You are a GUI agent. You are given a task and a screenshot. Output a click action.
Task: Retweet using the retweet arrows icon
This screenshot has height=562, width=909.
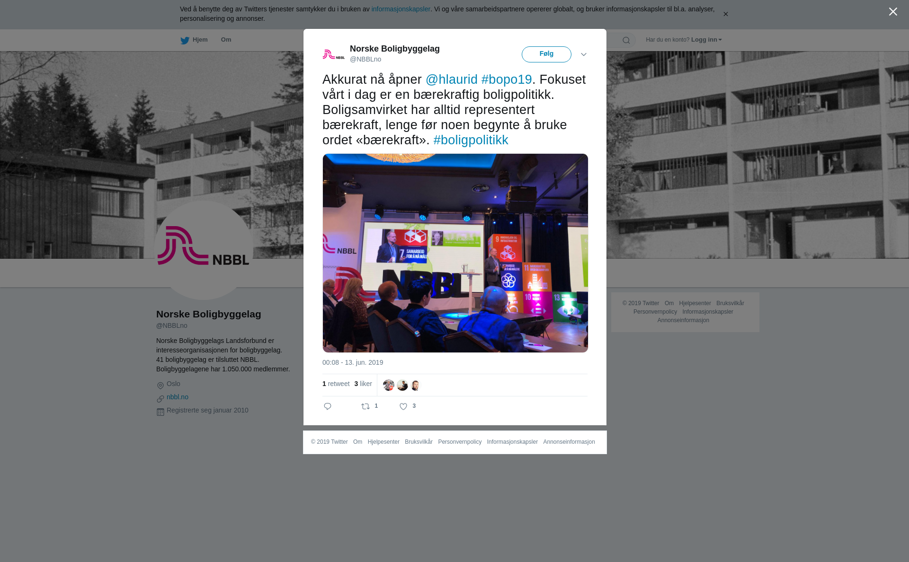[365, 406]
